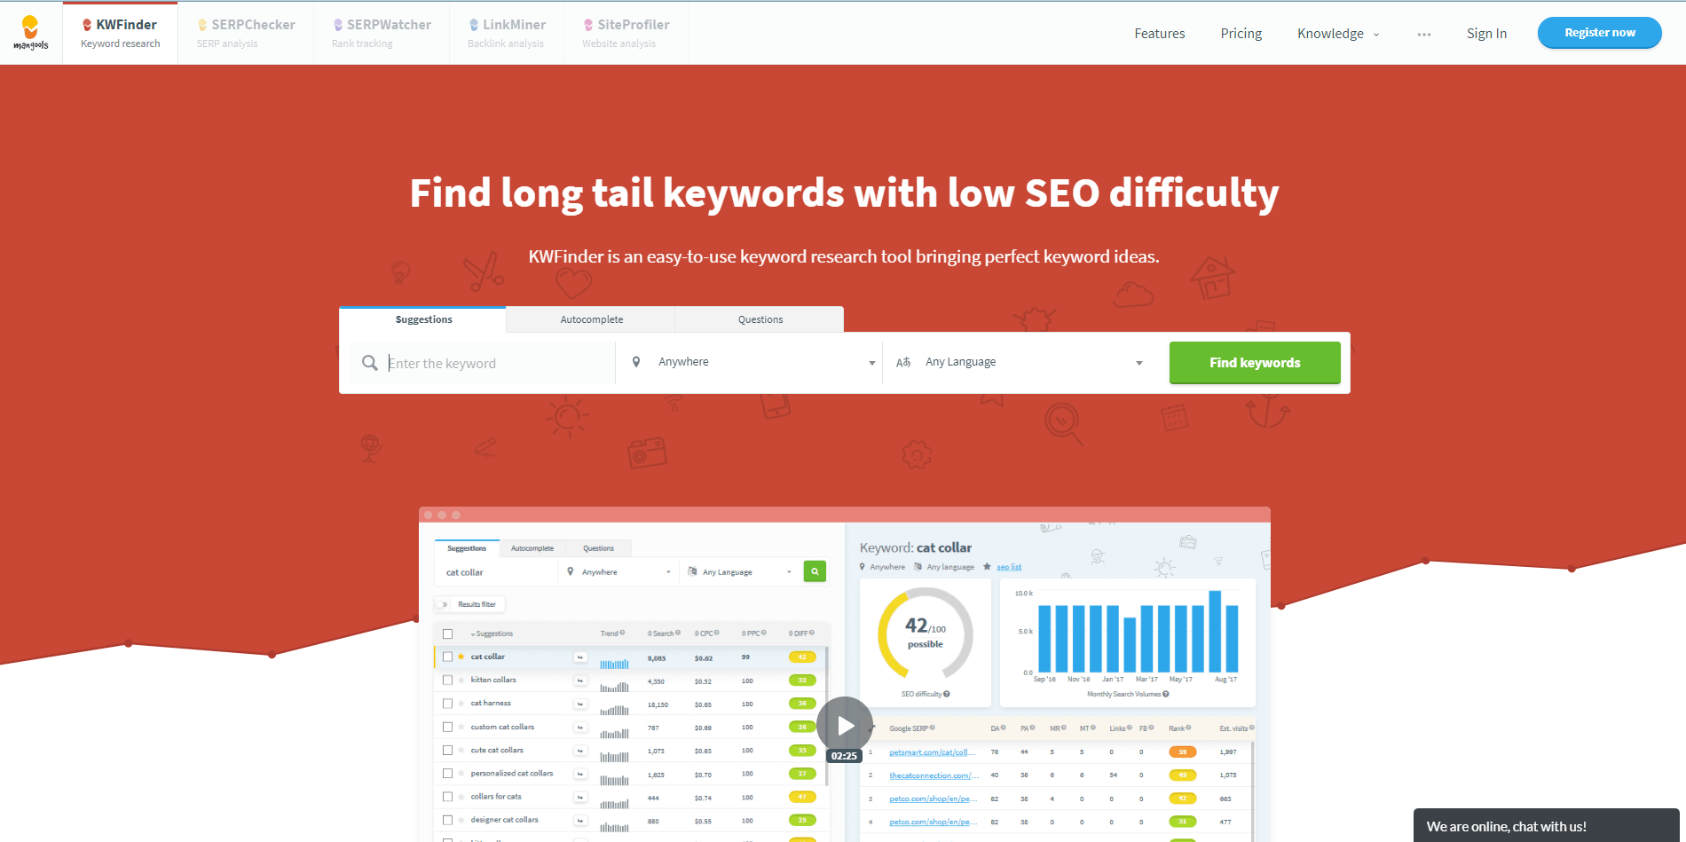Go to the Features page
The width and height of the screenshot is (1686, 842).
1159,34
